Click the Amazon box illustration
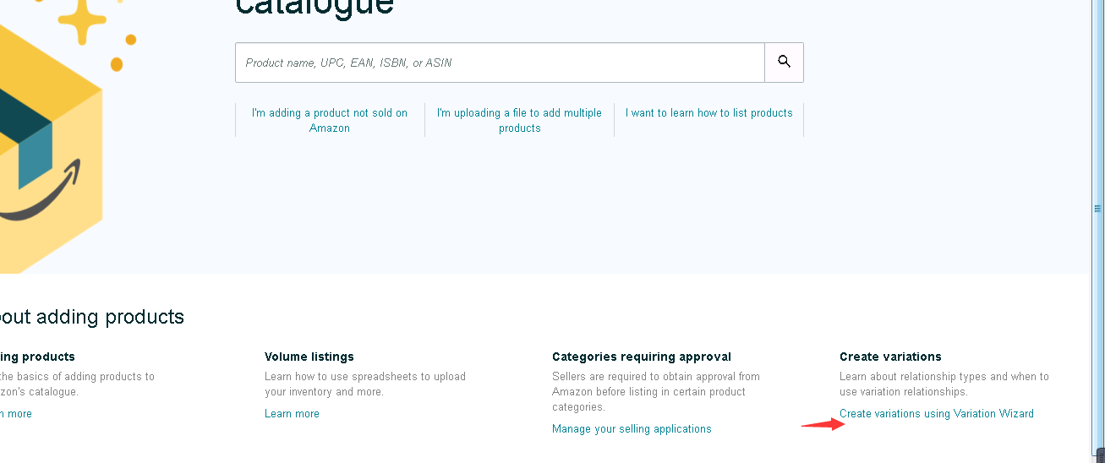Viewport: 1105px width, 463px height. (x=51, y=135)
